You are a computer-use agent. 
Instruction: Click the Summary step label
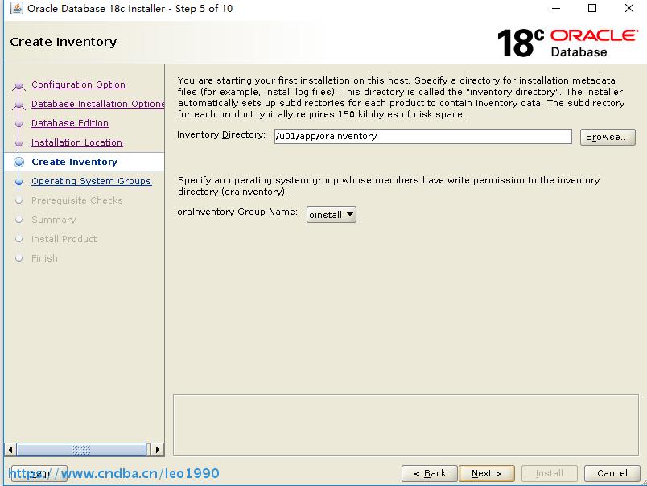[54, 220]
